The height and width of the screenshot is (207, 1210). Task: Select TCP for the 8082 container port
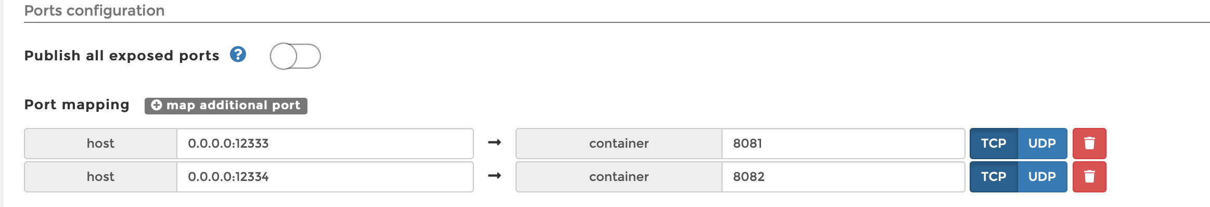994,177
